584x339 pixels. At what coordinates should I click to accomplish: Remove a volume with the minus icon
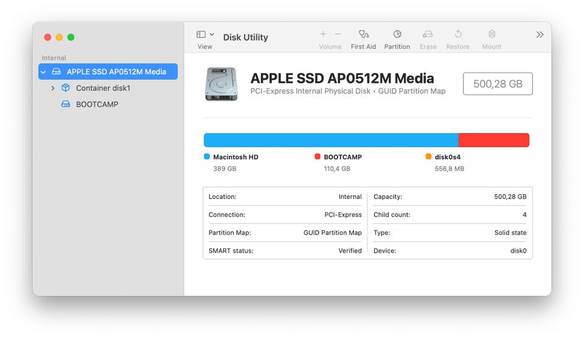[338, 34]
